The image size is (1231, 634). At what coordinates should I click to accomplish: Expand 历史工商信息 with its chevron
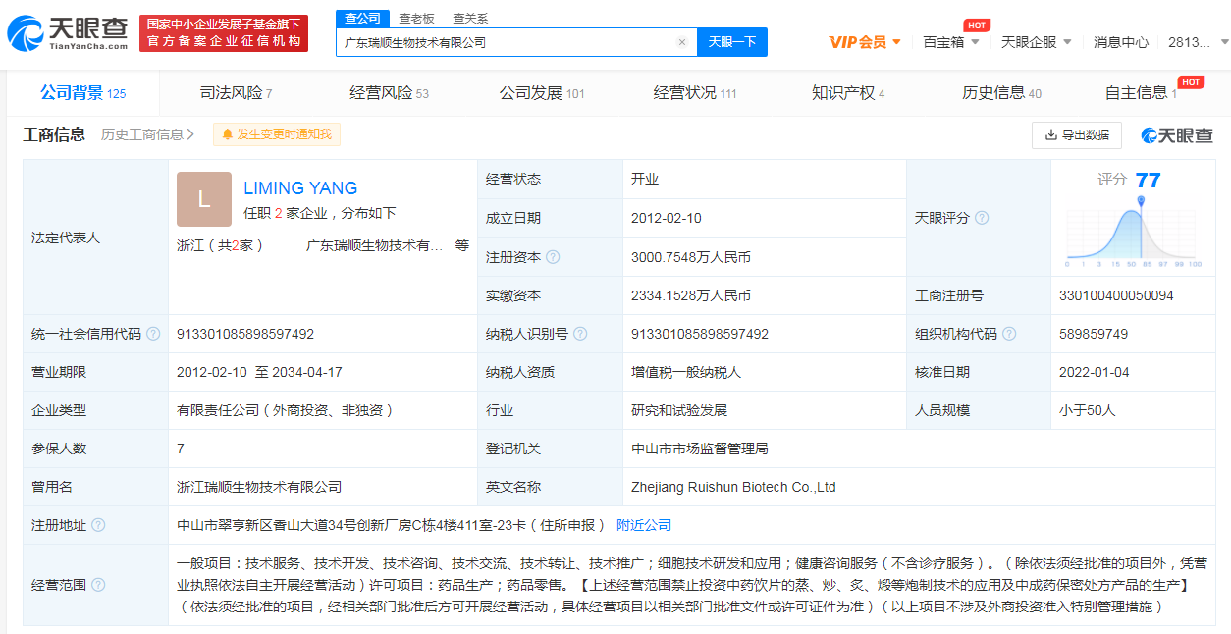pos(147,134)
